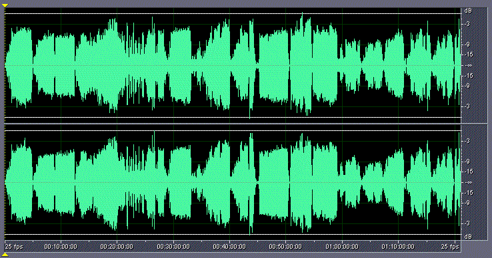Click the 00:10:00:00 mark on the time ruler

pyautogui.click(x=61, y=247)
